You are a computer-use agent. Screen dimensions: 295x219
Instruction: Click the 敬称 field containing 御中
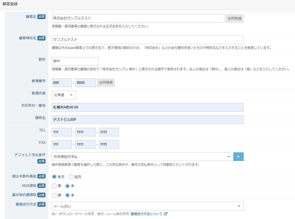click(x=75, y=61)
